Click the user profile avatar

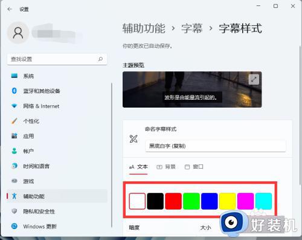pyautogui.click(x=18, y=33)
